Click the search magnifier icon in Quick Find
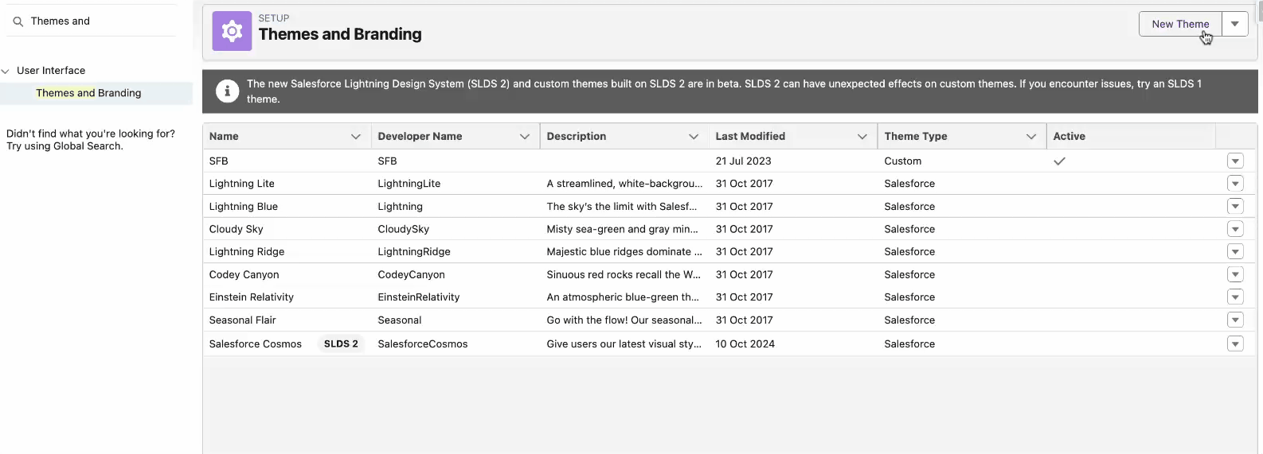1263x454 pixels. (18, 21)
